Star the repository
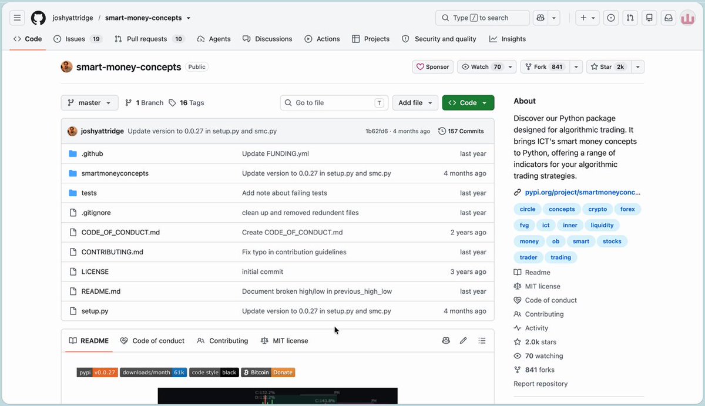This screenshot has width=705, height=406. click(607, 67)
